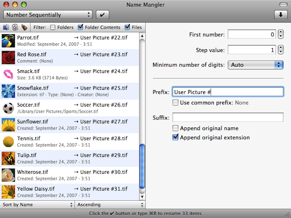The height and width of the screenshot is (218, 291).
Task: Click the Soccer.tif ball thumbnail
Action: tap(9, 108)
